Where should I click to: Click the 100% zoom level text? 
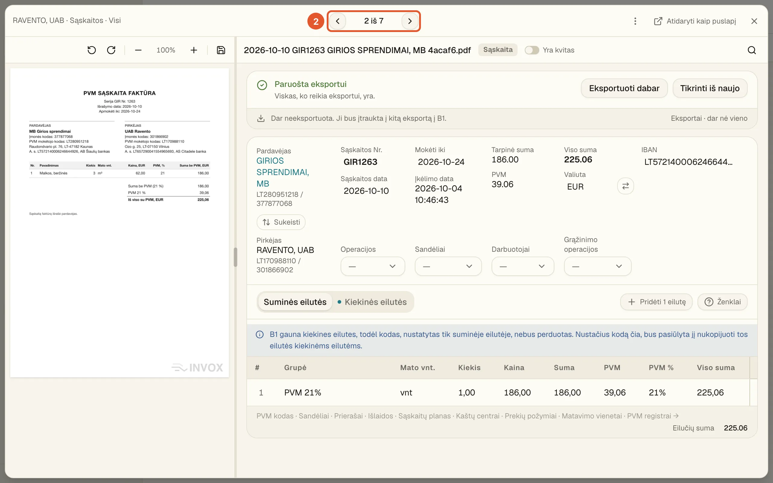[166, 50]
